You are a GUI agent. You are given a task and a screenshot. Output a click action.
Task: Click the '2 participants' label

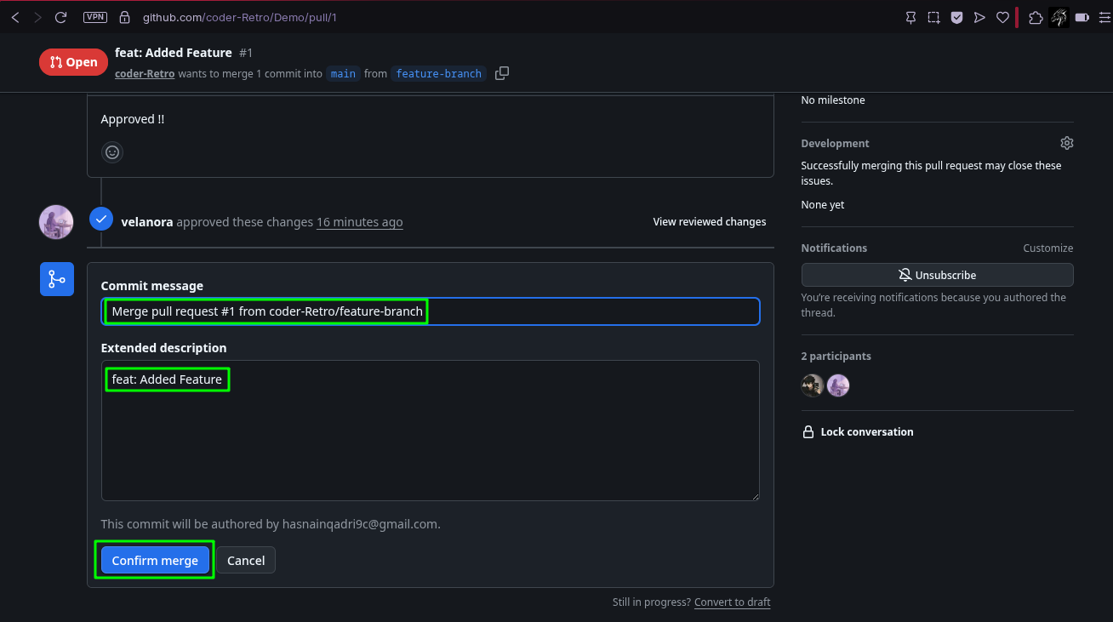(x=836, y=357)
